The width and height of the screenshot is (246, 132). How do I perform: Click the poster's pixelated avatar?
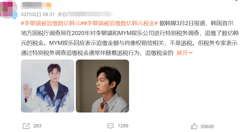click(x=9, y=9)
